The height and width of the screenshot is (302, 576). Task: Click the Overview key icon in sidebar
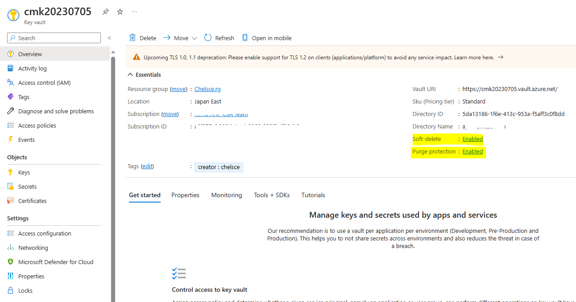tap(11, 54)
